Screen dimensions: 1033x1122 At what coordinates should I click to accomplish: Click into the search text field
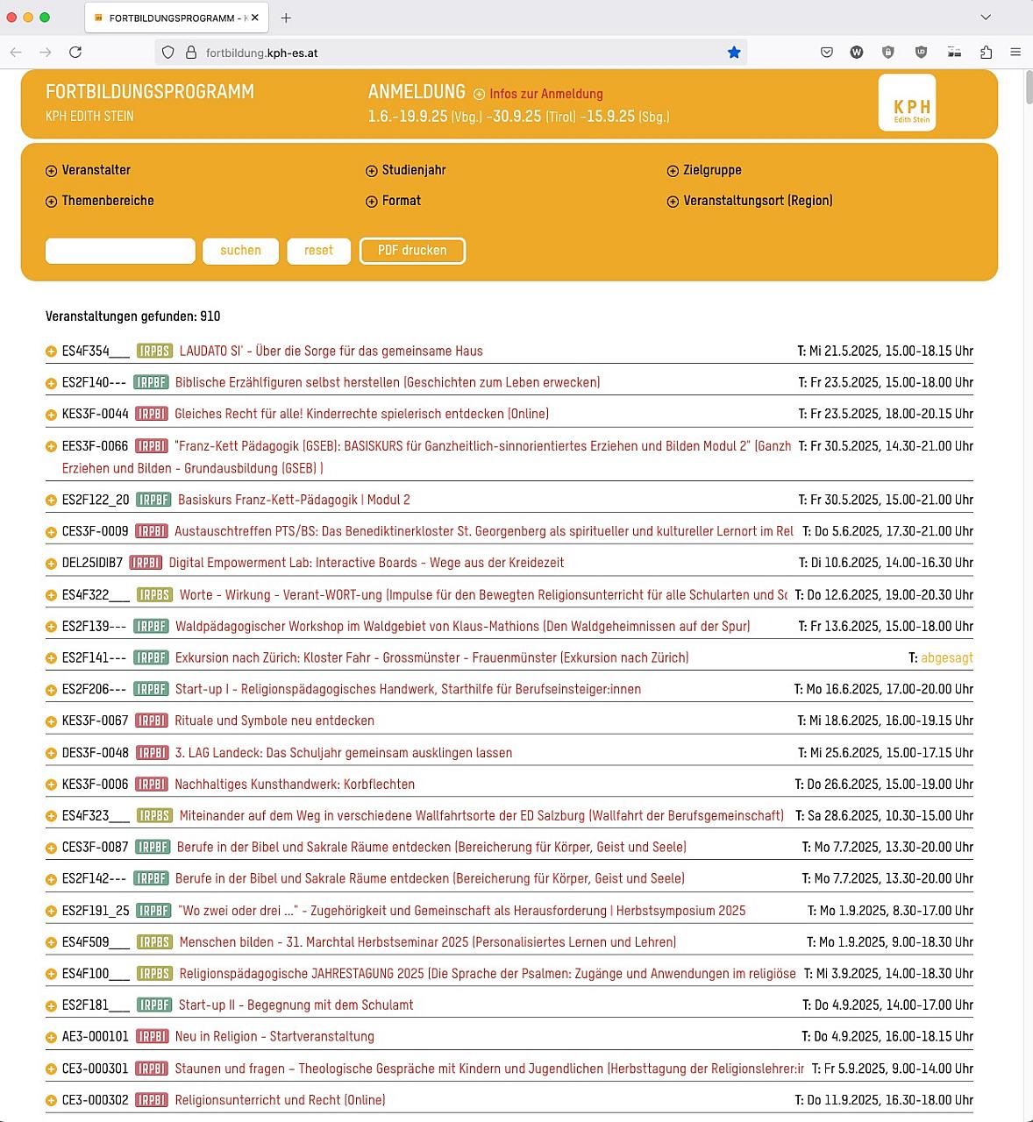[120, 251]
